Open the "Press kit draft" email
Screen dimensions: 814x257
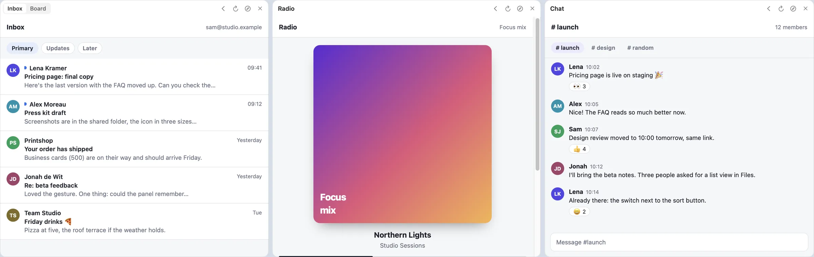click(x=134, y=113)
